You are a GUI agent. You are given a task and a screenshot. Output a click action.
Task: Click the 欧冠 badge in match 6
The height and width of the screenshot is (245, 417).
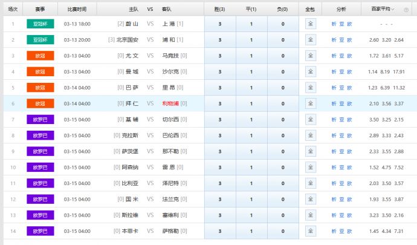point(40,103)
